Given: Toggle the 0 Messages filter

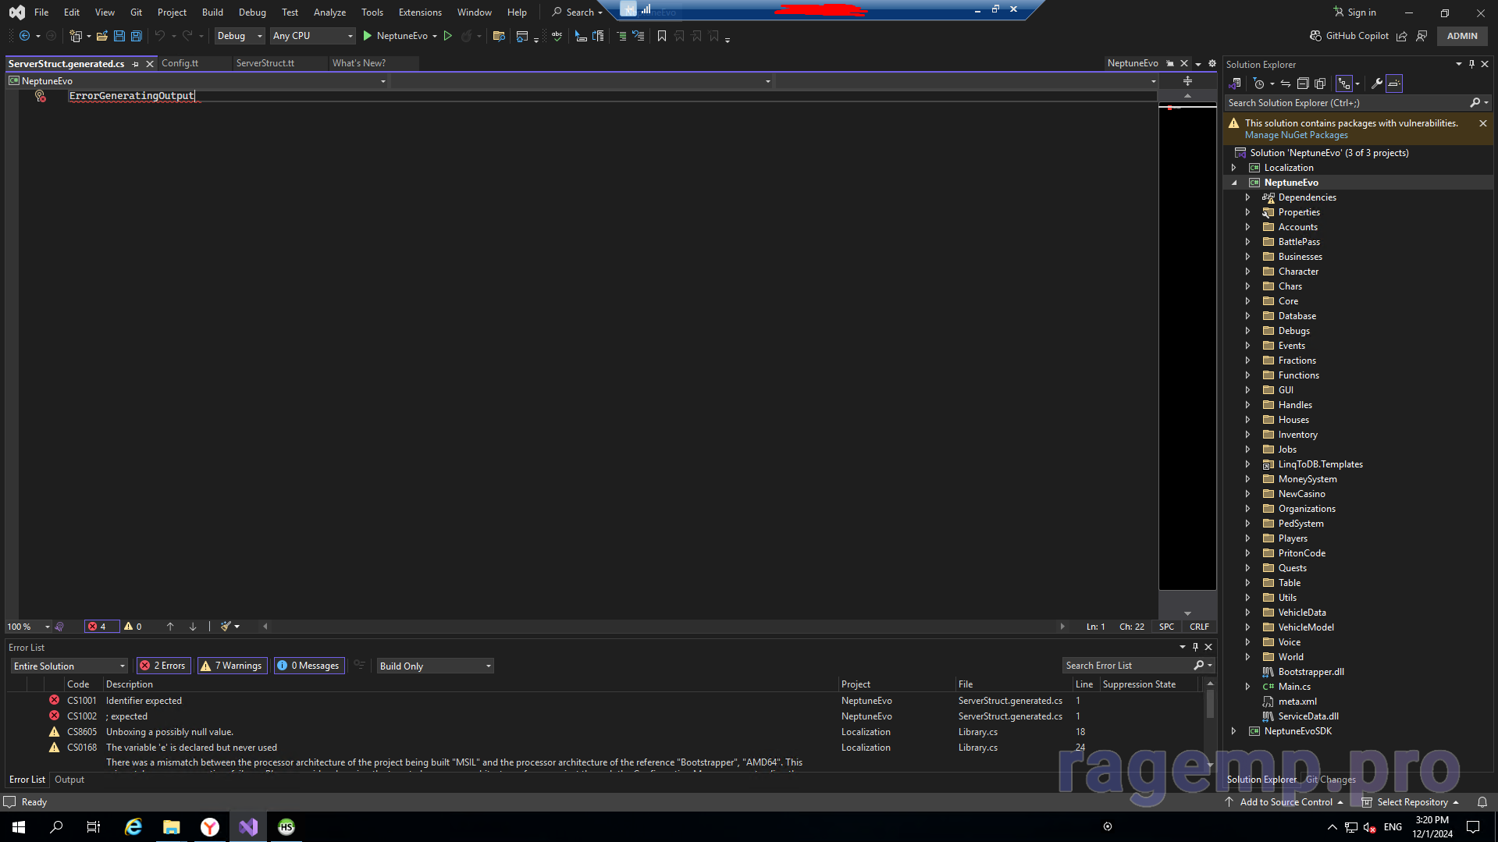Looking at the screenshot, I should click(309, 666).
